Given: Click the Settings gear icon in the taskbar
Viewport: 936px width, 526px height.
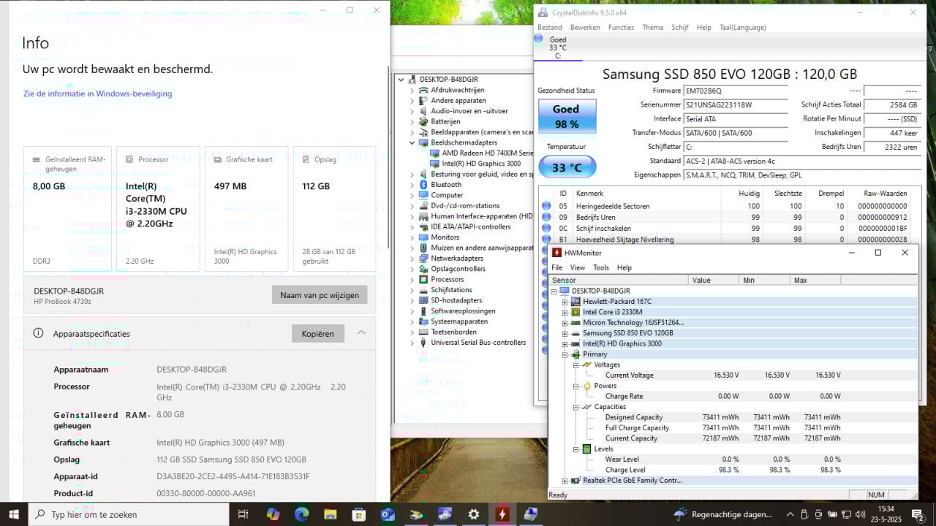Looking at the screenshot, I should coord(474,514).
